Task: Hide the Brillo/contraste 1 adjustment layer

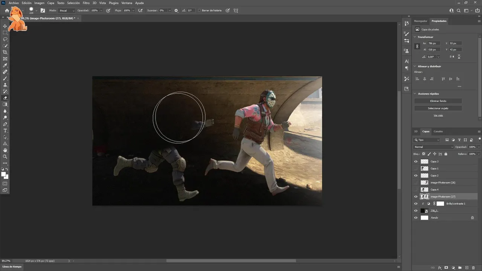Action: [x=416, y=204]
